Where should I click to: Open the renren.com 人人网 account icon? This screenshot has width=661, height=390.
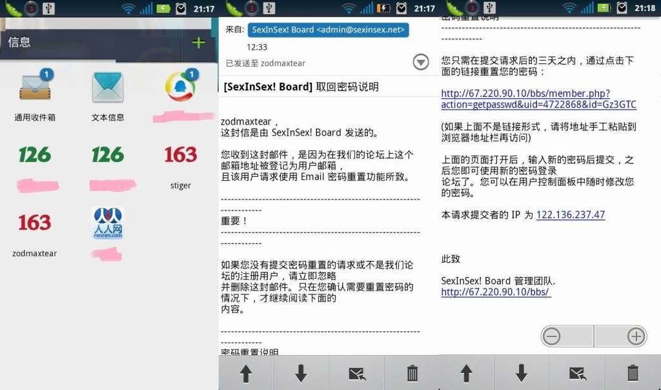click(x=108, y=223)
